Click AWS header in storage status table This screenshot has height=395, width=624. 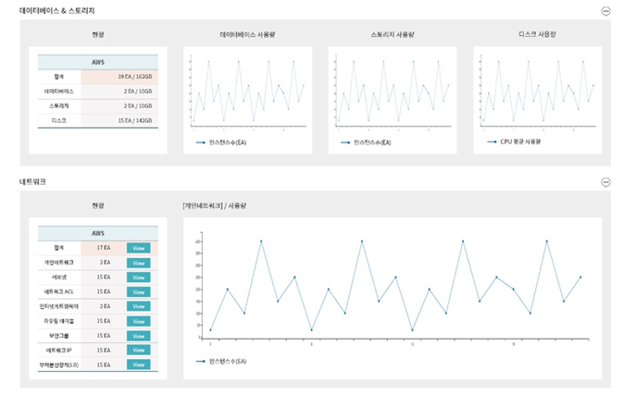(x=98, y=62)
